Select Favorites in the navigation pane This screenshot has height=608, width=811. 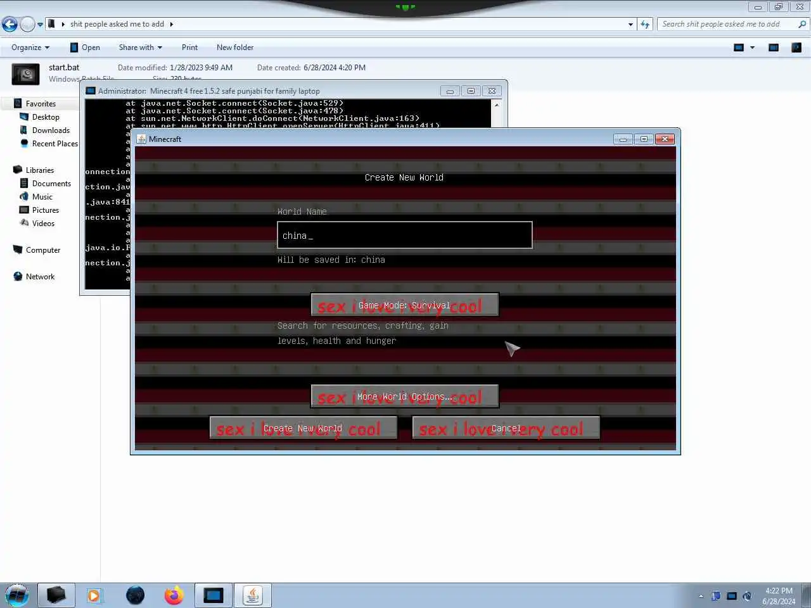tap(41, 104)
